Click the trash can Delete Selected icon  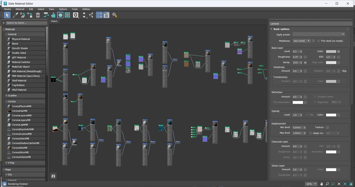pos(38,15)
